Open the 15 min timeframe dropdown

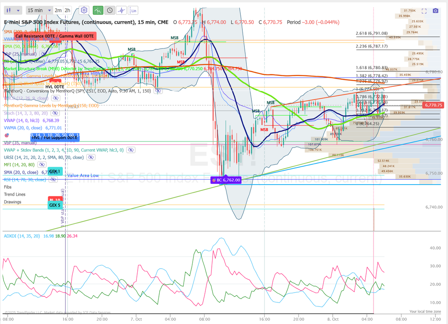tap(39, 10)
